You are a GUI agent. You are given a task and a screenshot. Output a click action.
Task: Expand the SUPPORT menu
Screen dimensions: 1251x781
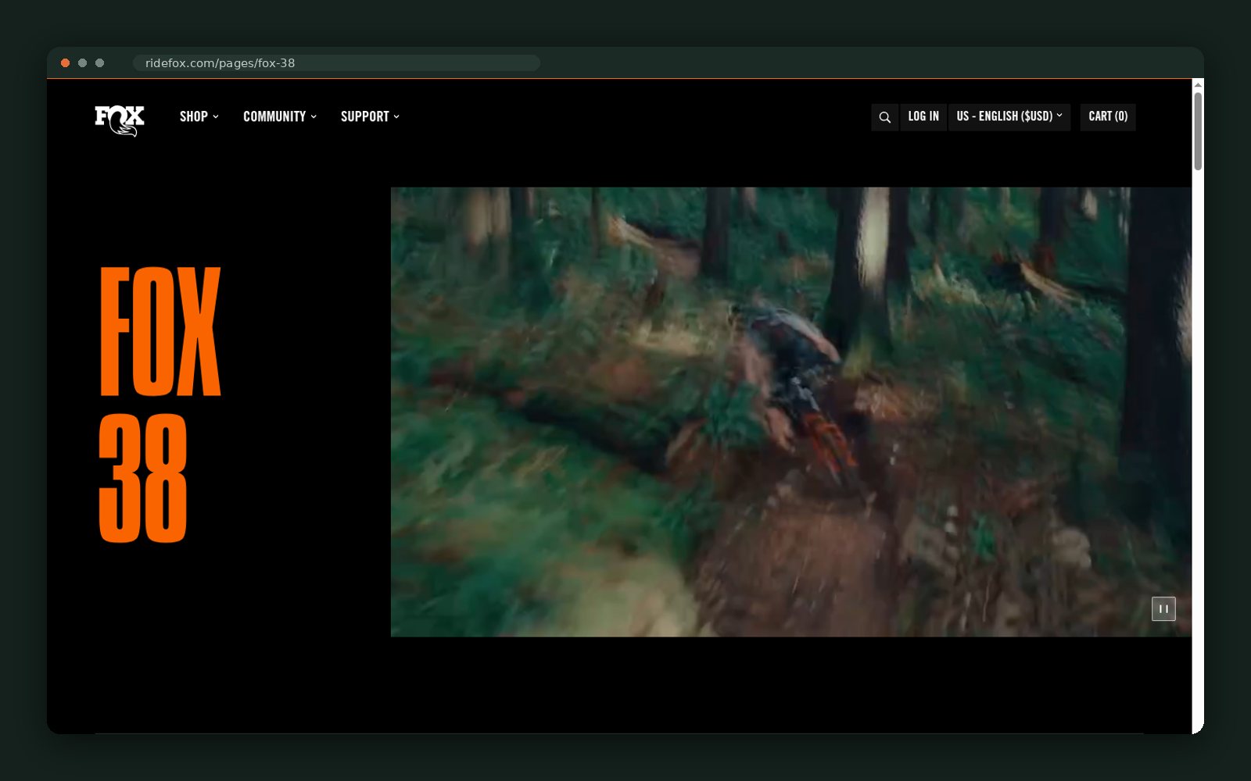tap(370, 116)
